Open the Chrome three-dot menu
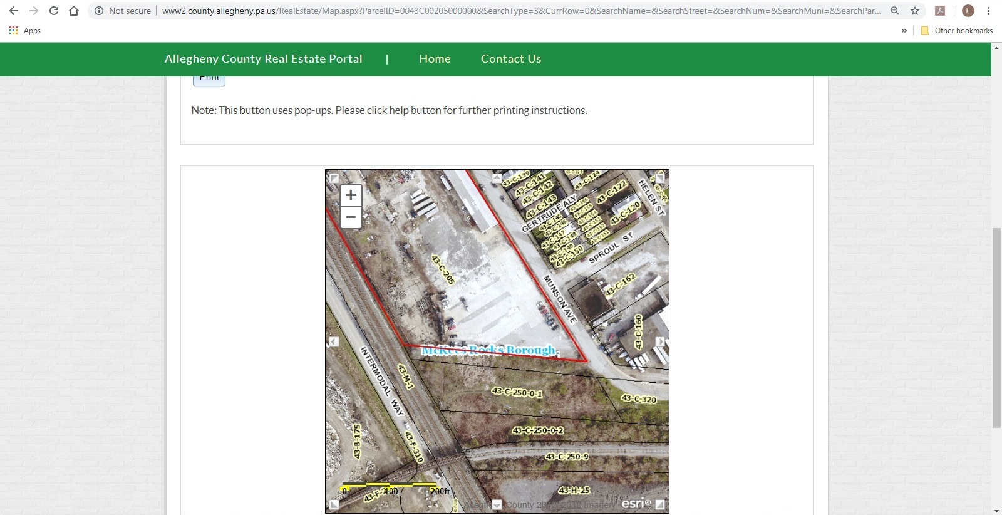Viewport: 1002px width, 515px height. coord(988,11)
